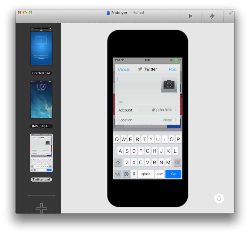Tap the R key
Viewport: 250px width, 235px height.
(x=137, y=139)
